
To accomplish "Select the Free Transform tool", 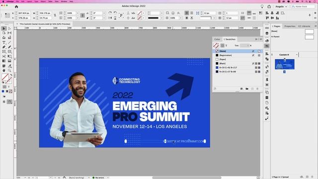I will pos(9,56).
